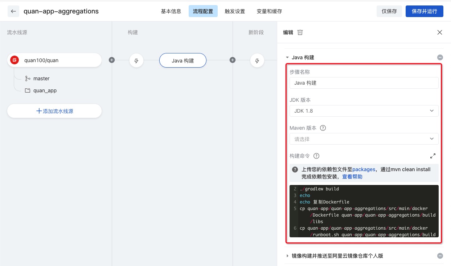Click the Maven 版本 help icon

323,128
